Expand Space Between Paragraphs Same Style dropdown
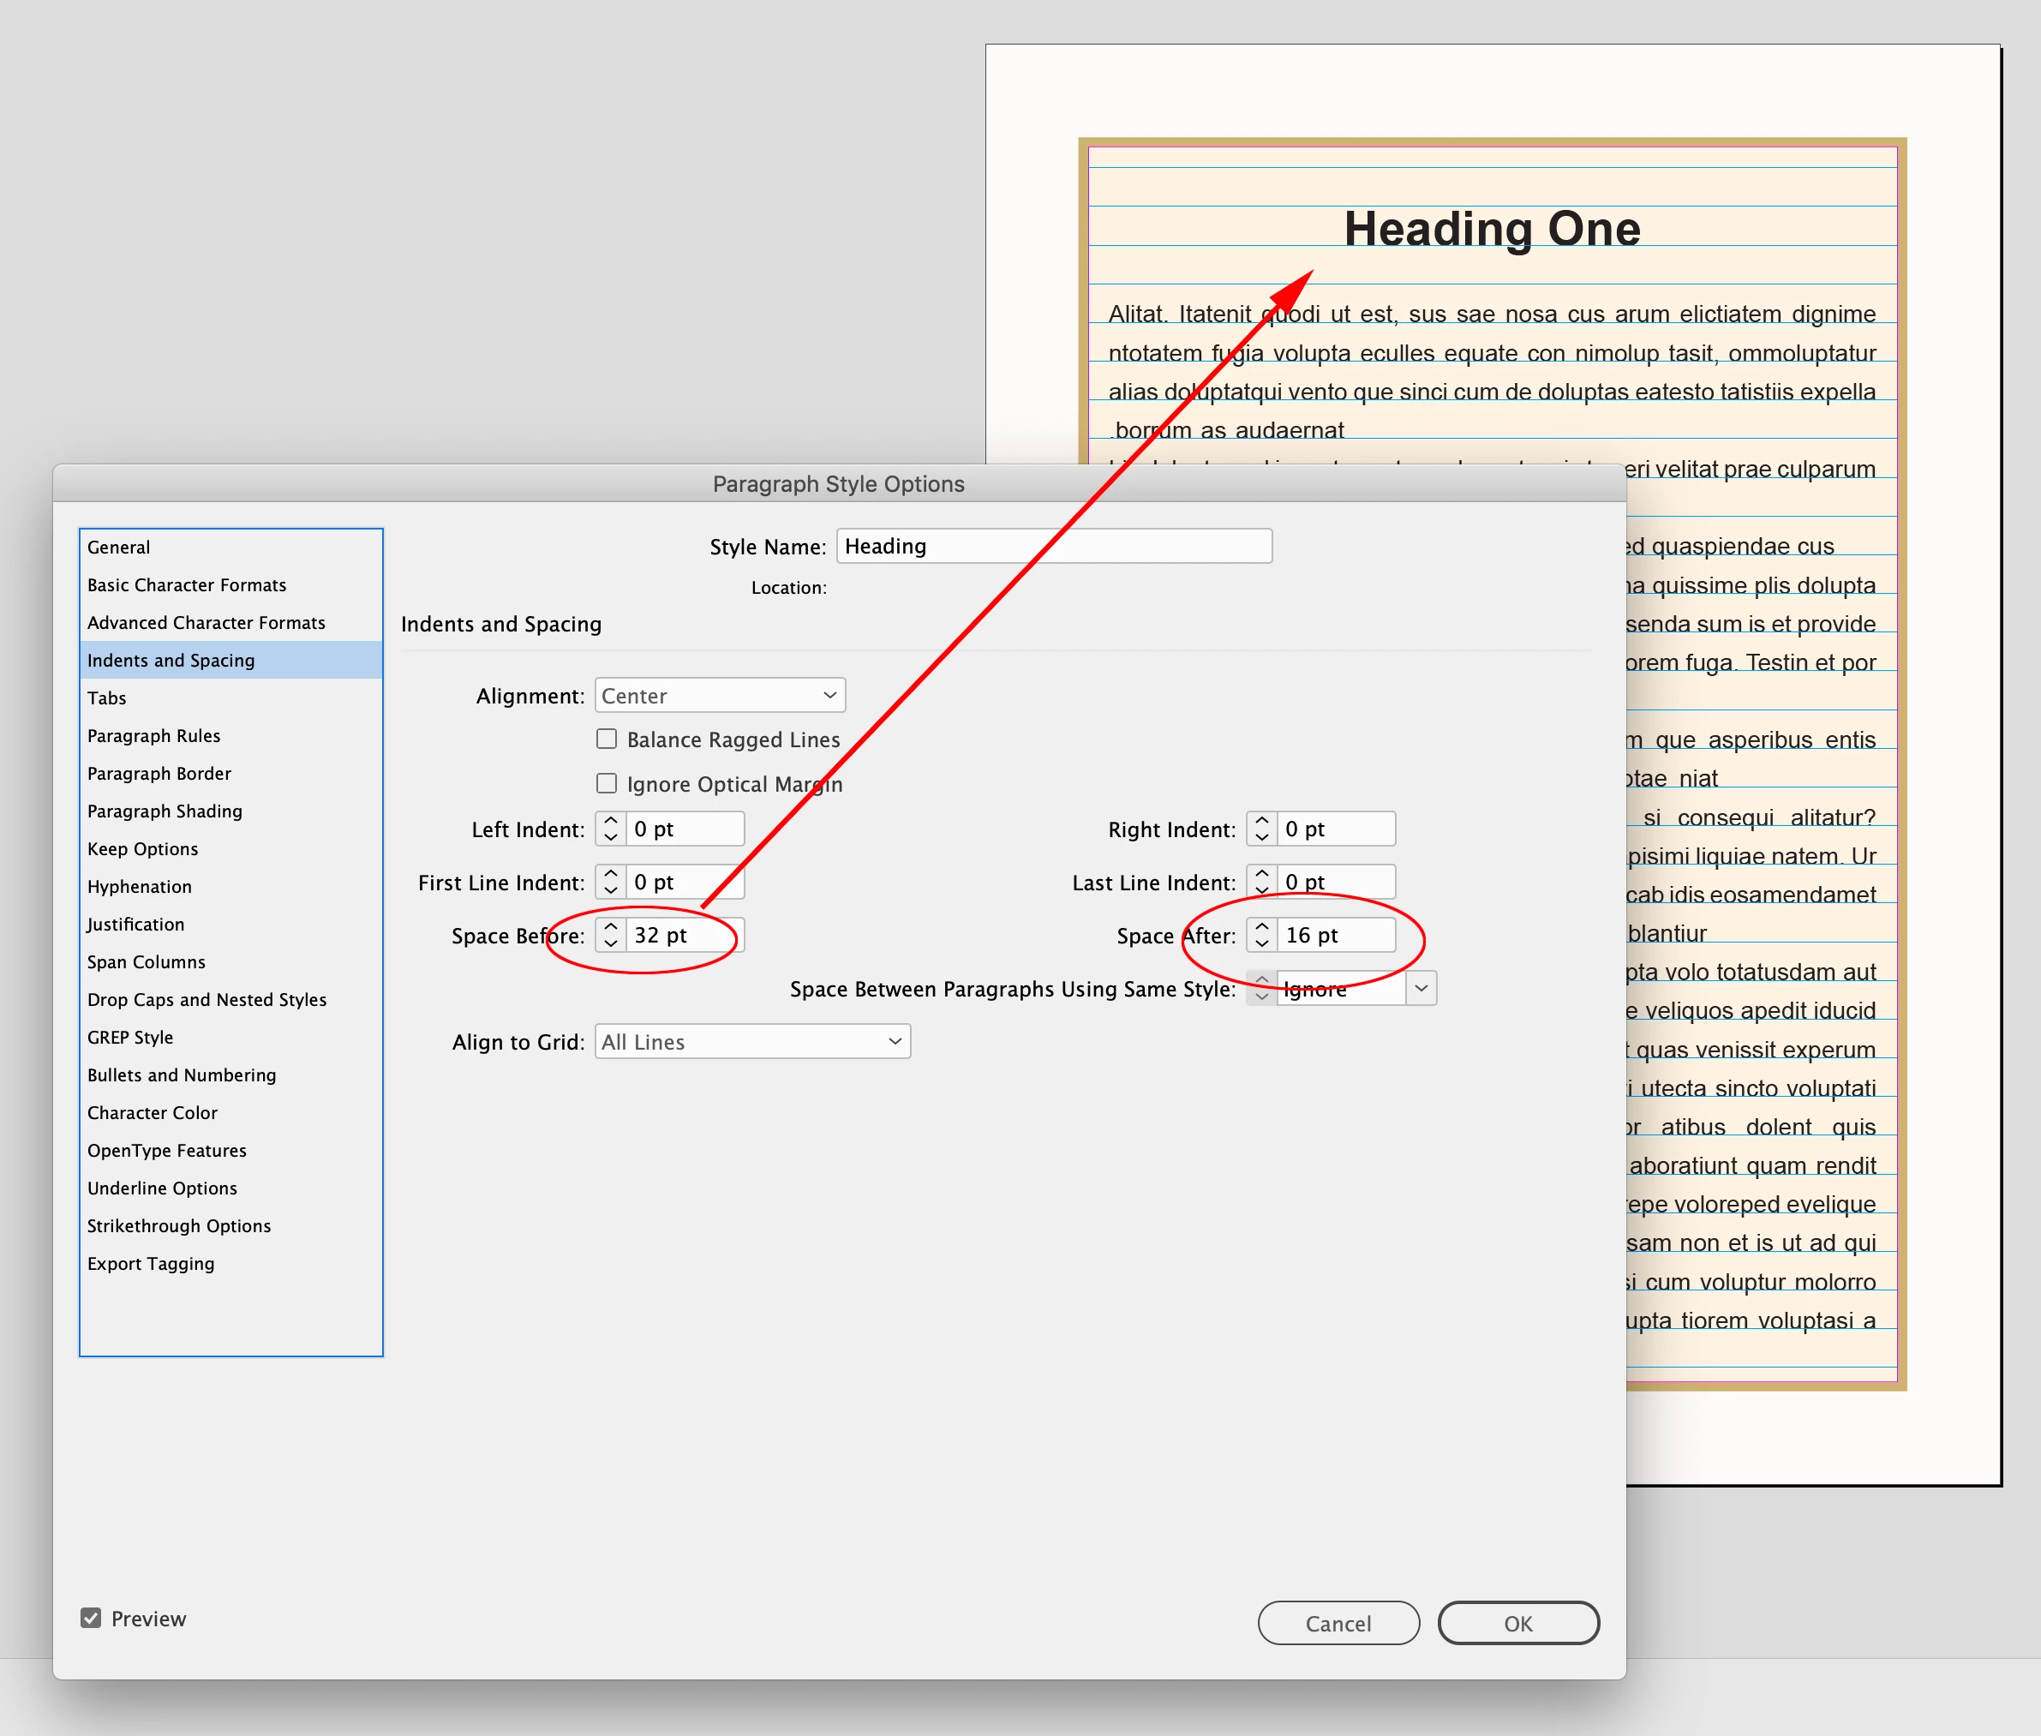Viewport: 2041px width, 1736px height. 1420,988
